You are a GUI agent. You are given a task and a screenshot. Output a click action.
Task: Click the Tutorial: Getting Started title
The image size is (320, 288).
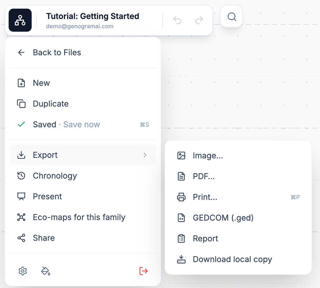click(x=93, y=16)
